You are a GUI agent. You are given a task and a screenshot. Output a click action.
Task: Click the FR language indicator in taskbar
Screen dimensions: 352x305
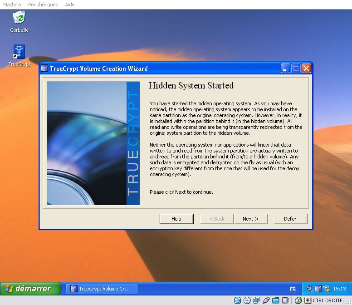(293, 289)
